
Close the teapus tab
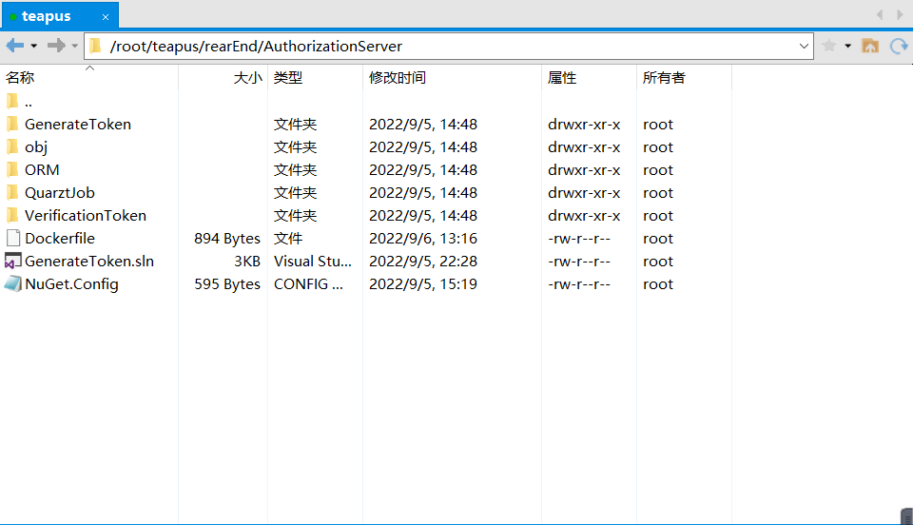click(106, 17)
